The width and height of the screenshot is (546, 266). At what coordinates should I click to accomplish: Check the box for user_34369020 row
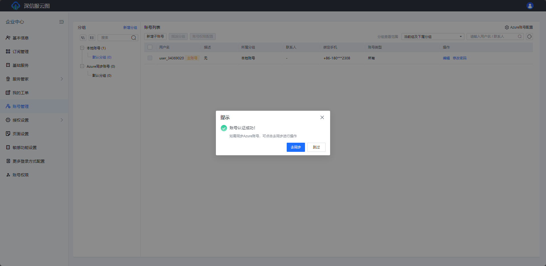coord(150,58)
